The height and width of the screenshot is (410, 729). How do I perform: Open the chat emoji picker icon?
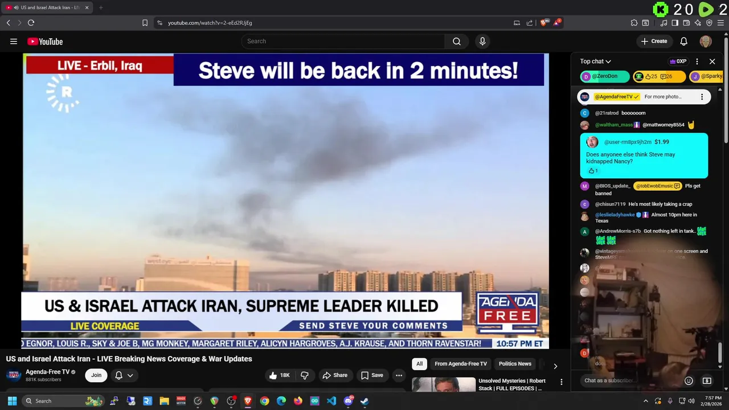689,381
